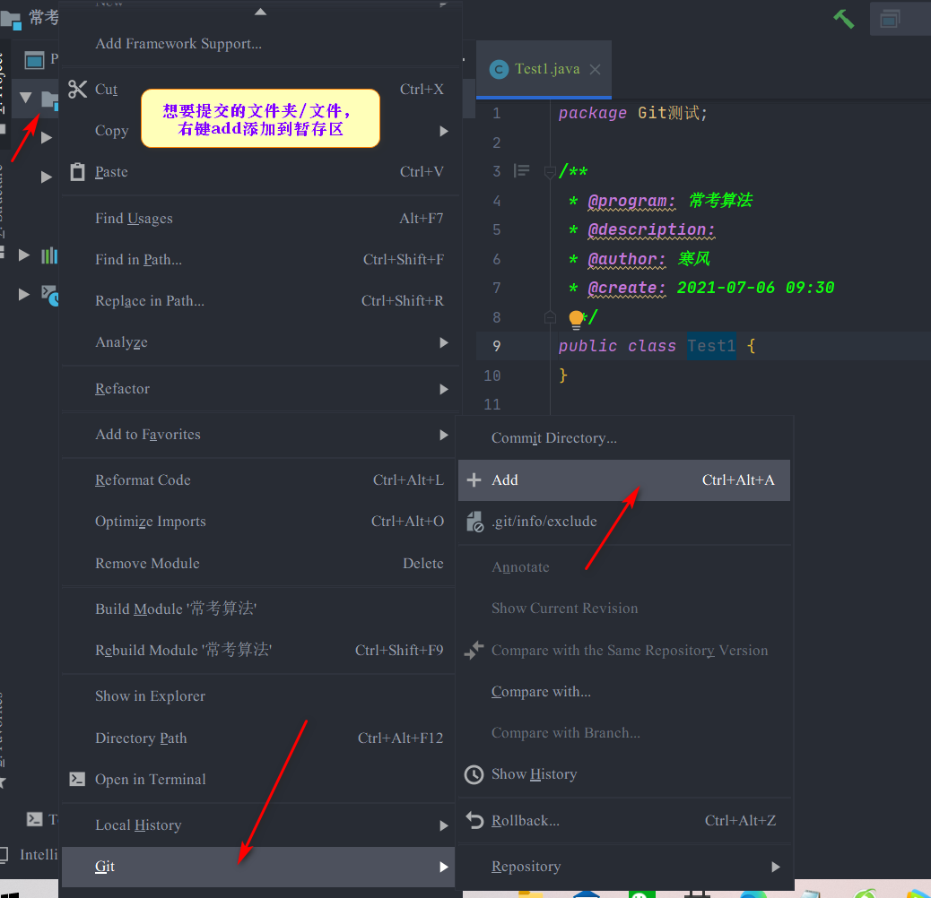This screenshot has height=898, width=931.
Task: Click the window layout icon at top right
Action: click(890, 19)
